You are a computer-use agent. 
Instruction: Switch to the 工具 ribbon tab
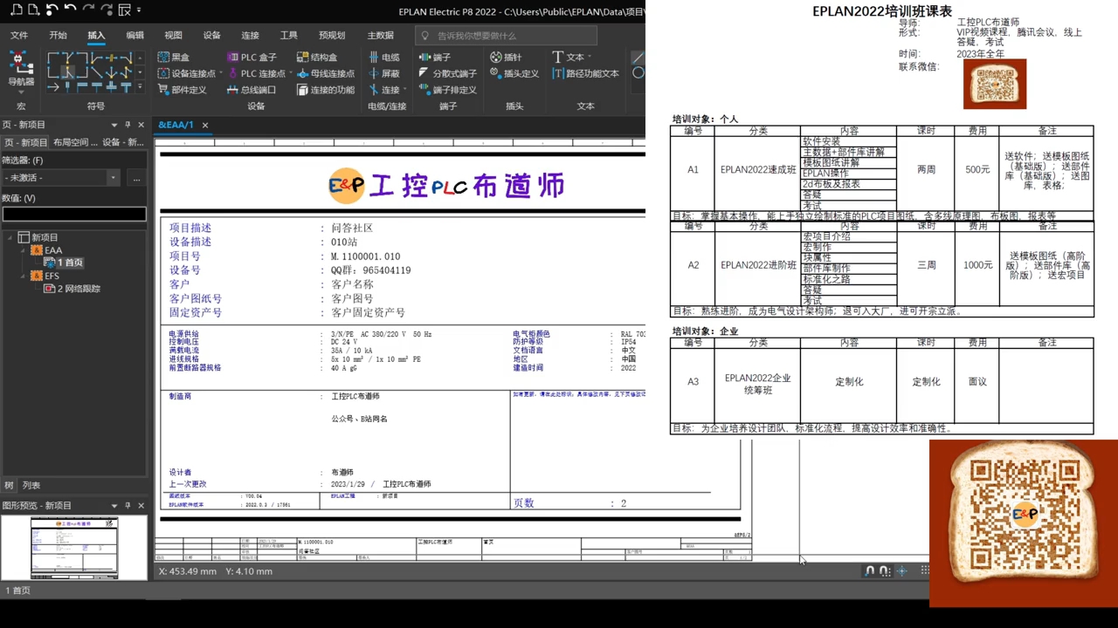tap(288, 36)
